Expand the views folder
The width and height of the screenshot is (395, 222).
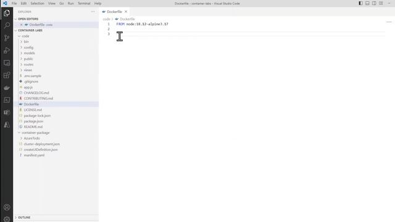click(x=21, y=70)
